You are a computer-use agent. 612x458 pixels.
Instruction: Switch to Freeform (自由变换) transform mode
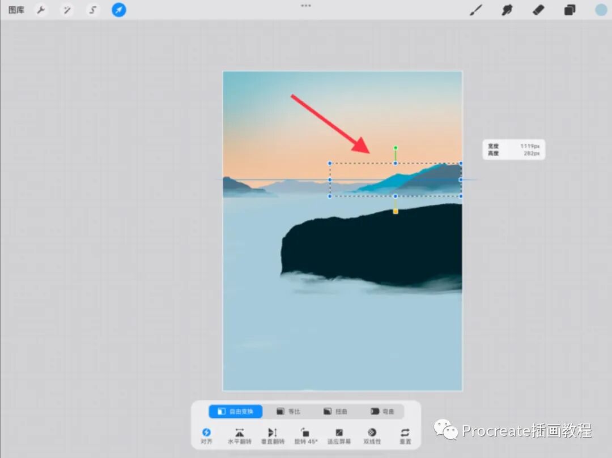235,411
